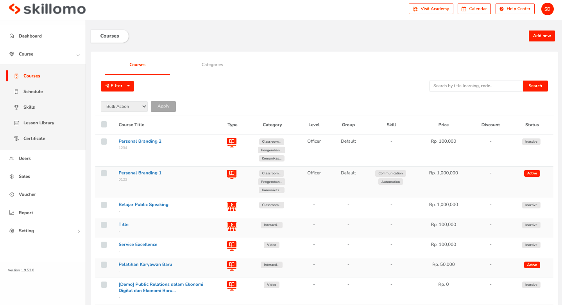Click the Dashboard home icon in sidebar
Image resolution: width=562 pixels, height=305 pixels.
coord(12,36)
